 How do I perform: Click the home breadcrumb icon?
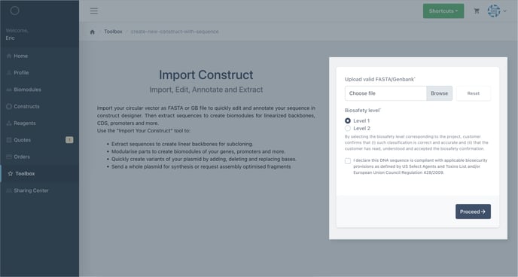[x=92, y=32]
